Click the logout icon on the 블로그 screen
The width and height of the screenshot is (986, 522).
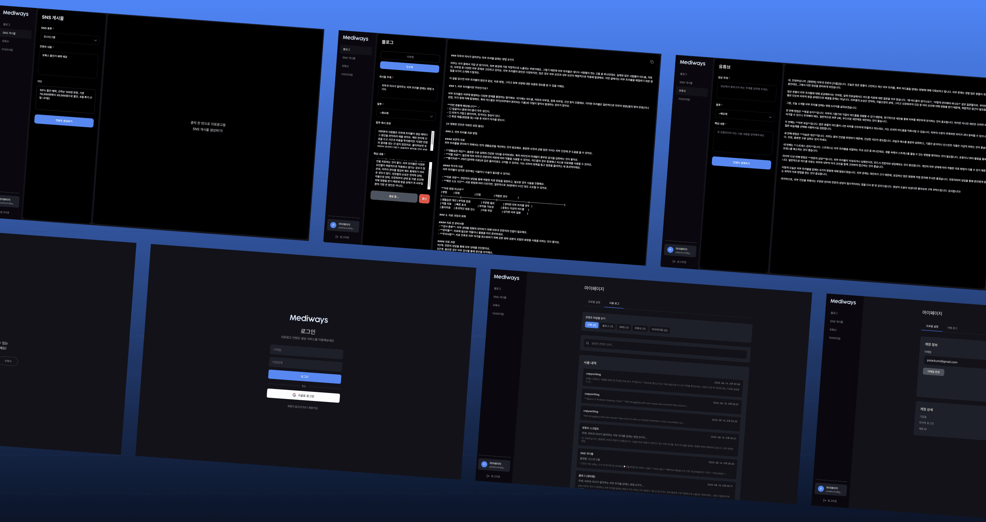[337, 237]
